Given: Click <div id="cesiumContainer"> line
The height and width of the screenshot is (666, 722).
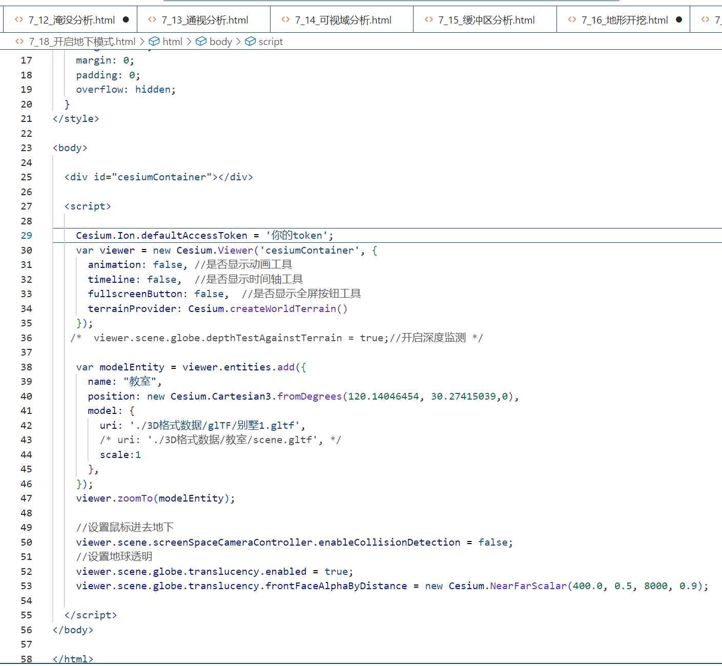Looking at the screenshot, I should point(159,177).
